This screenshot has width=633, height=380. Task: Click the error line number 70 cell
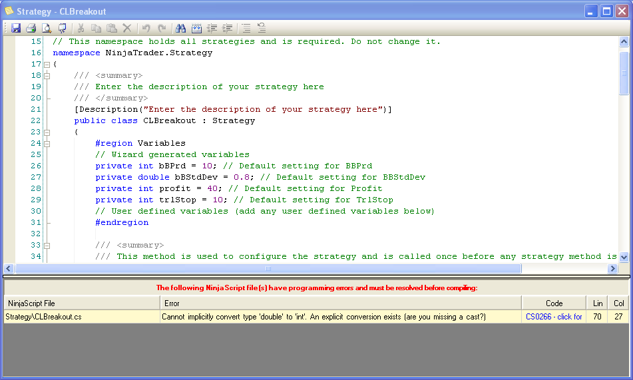click(x=598, y=317)
